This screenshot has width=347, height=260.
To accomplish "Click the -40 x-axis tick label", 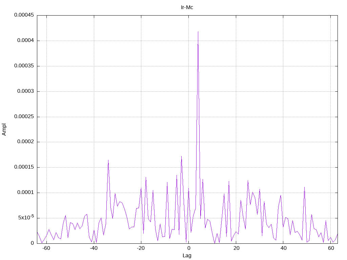I will point(94,248).
